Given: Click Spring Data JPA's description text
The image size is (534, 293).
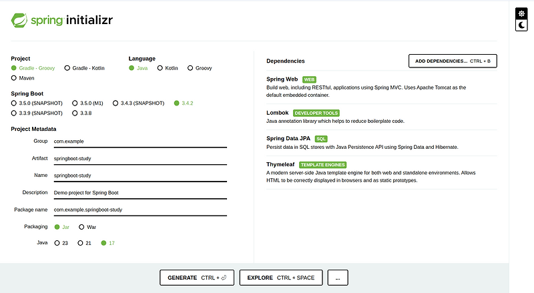Looking at the screenshot, I should point(362,148).
